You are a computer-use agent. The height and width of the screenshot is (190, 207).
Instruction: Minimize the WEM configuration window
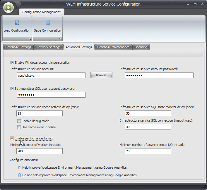click(188, 4)
